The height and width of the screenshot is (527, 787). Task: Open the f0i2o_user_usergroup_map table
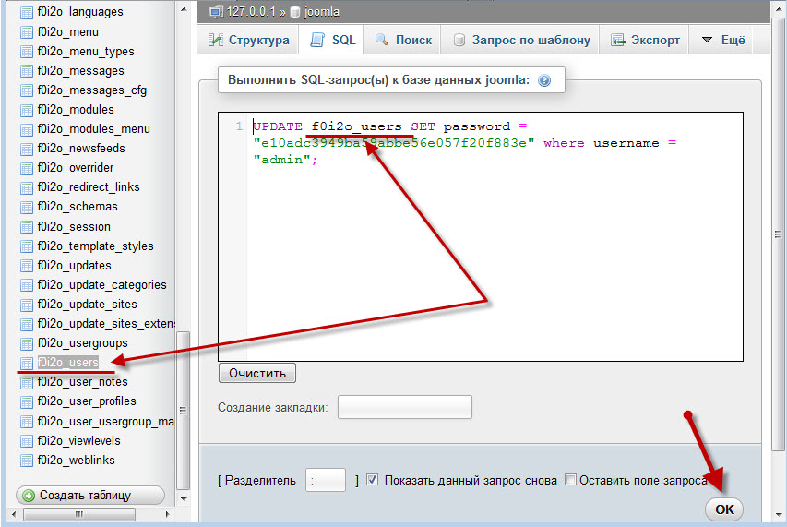(105, 421)
